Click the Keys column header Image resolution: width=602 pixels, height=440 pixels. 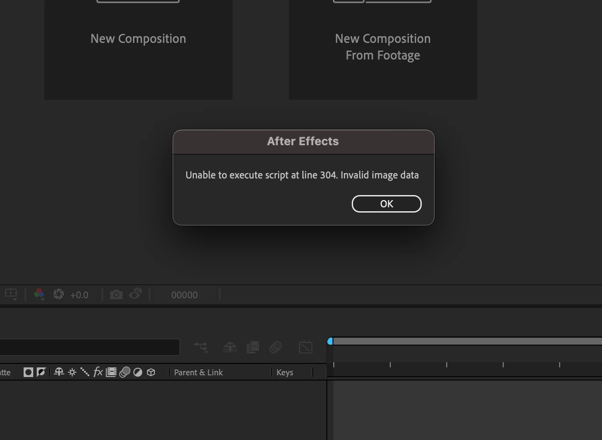pyautogui.click(x=285, y=373)
